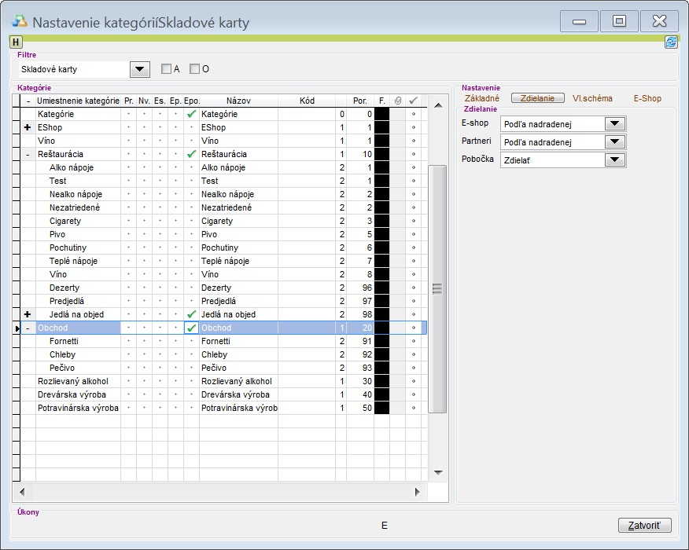Expand the EShop category tree node

click(x=28, y=127)
